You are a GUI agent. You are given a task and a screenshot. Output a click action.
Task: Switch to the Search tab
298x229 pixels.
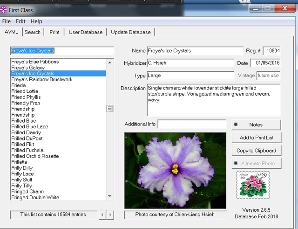tap(33, 32)
